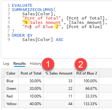Image resolution: width=112 pixels, height=110 pixels.
Task: Click line number 7 in gutter
Action: click(9, 31)
